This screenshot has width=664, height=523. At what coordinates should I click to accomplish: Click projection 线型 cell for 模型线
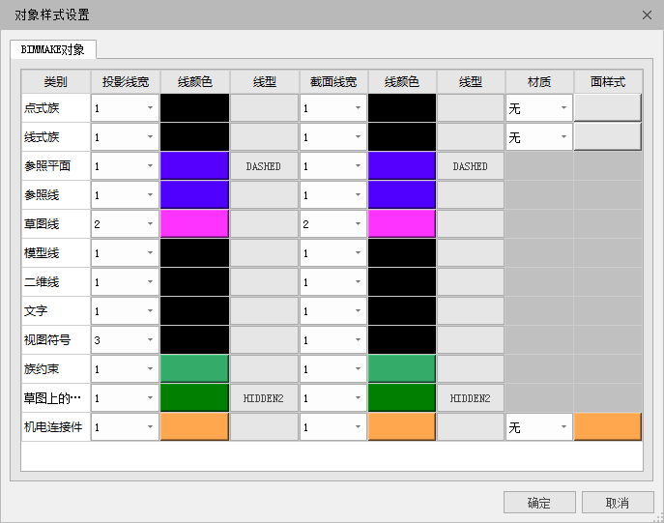(264, 253)
